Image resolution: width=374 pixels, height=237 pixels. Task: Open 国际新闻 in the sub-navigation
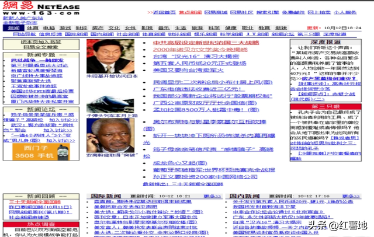[77, 34]
